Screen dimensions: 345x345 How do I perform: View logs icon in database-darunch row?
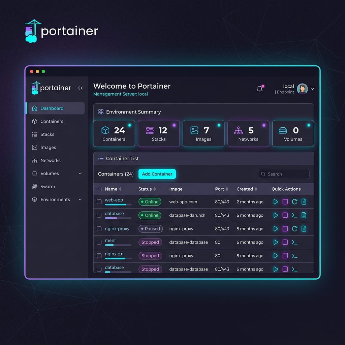click(304, 215)
